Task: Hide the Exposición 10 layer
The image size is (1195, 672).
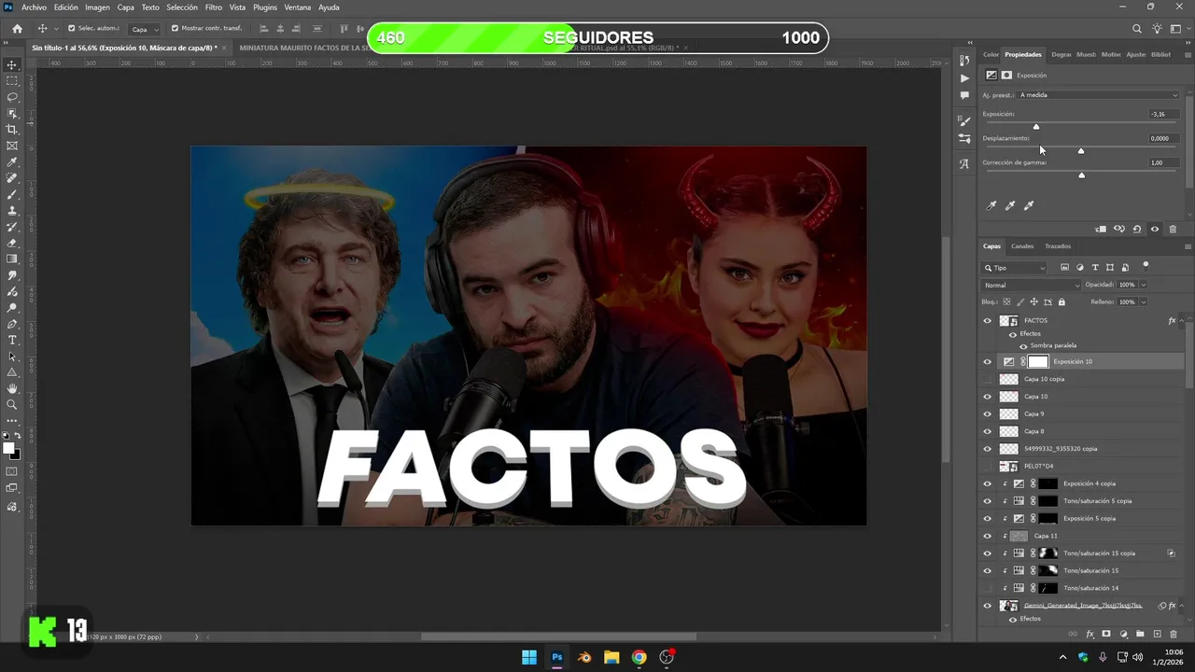Action: point(988,361)
